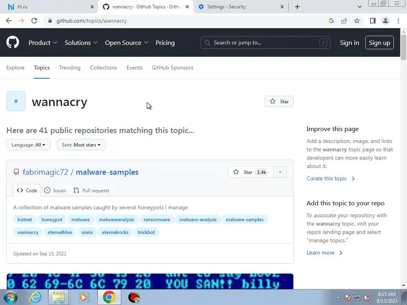
Task: Show hidden system tray icons
Action: click(x=338, y=297)
